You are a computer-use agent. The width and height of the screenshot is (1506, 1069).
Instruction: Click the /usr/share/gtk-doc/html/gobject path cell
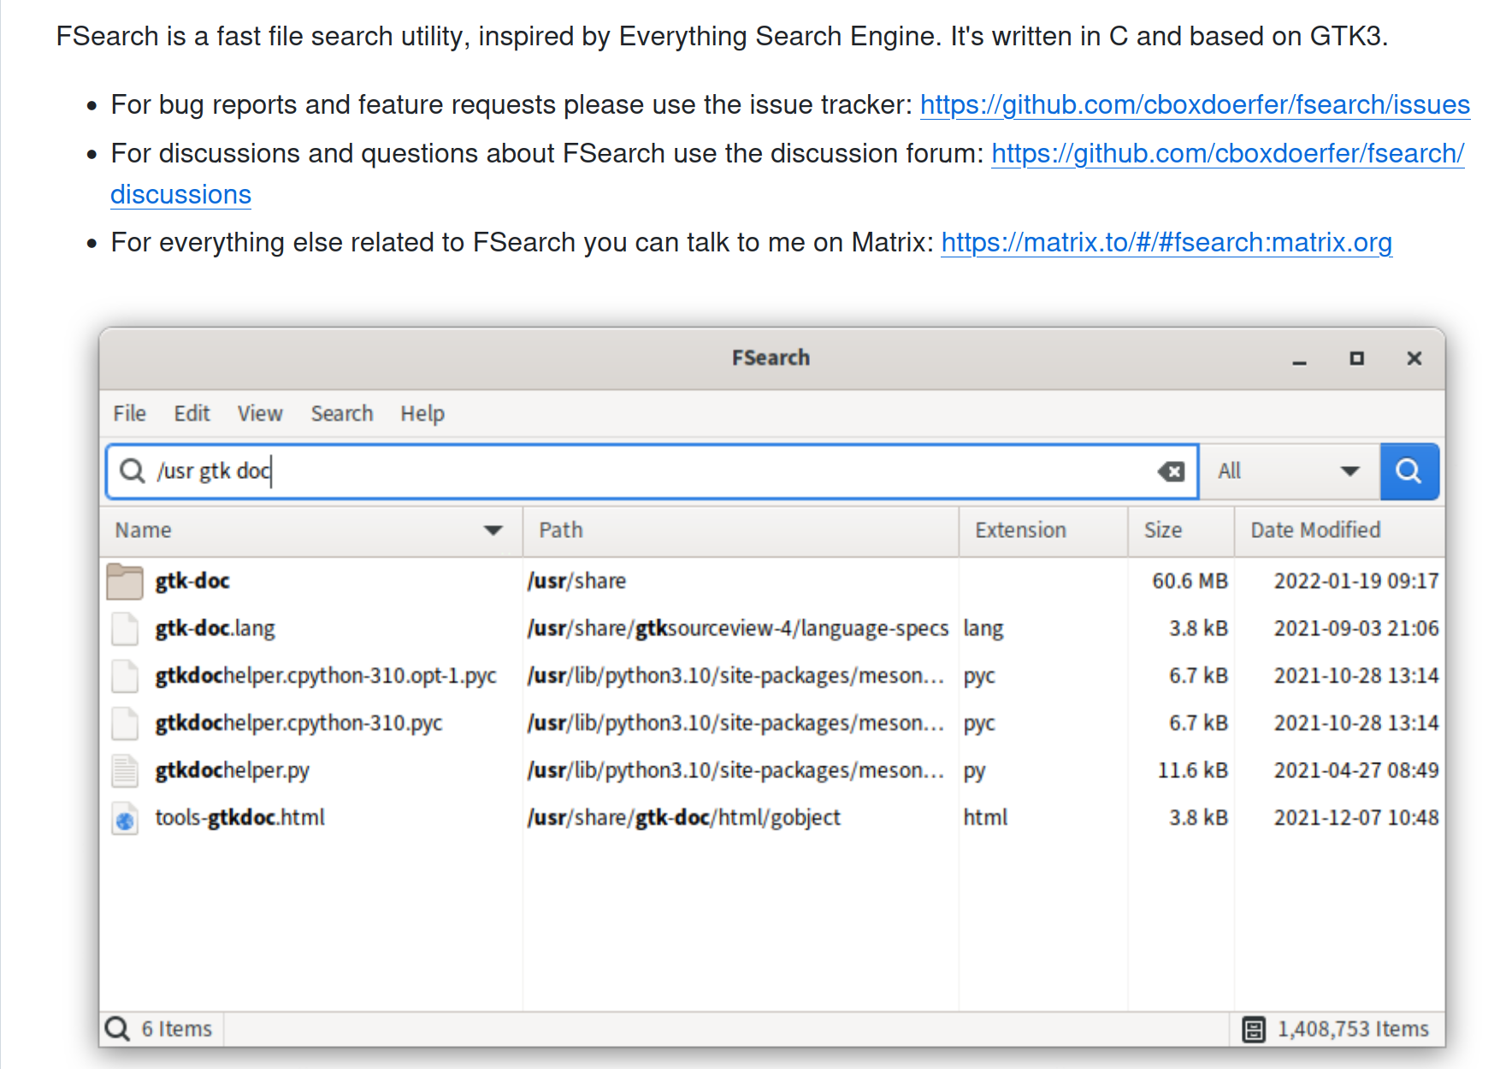click(683, 818)
